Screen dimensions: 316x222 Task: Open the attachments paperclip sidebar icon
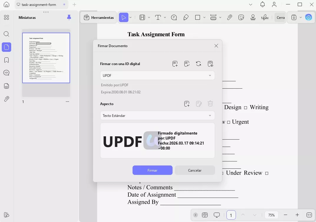(x=6, y=99)
